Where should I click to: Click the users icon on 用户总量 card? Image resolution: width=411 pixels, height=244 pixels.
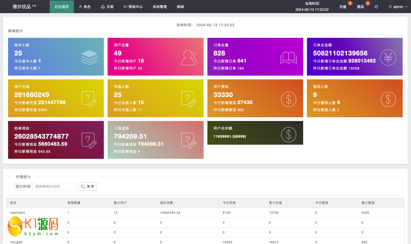(x=189, y=58)
